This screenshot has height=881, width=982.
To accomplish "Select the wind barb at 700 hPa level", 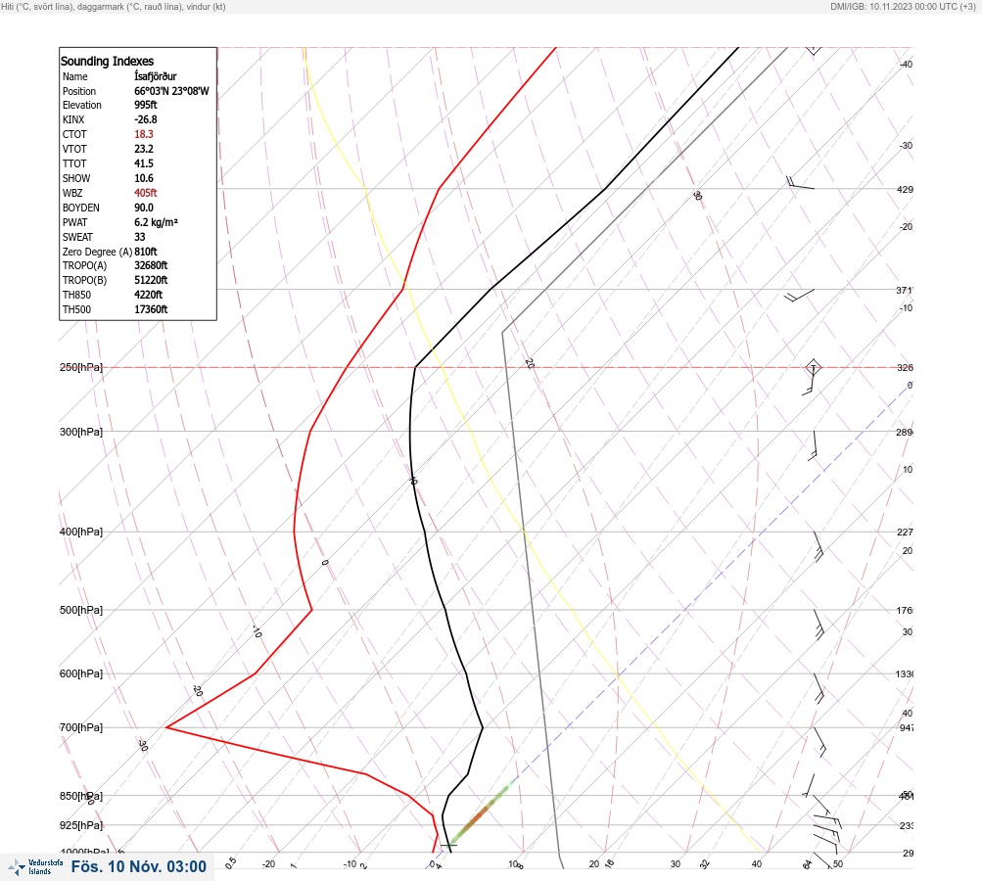I will (x=819, y=742).
